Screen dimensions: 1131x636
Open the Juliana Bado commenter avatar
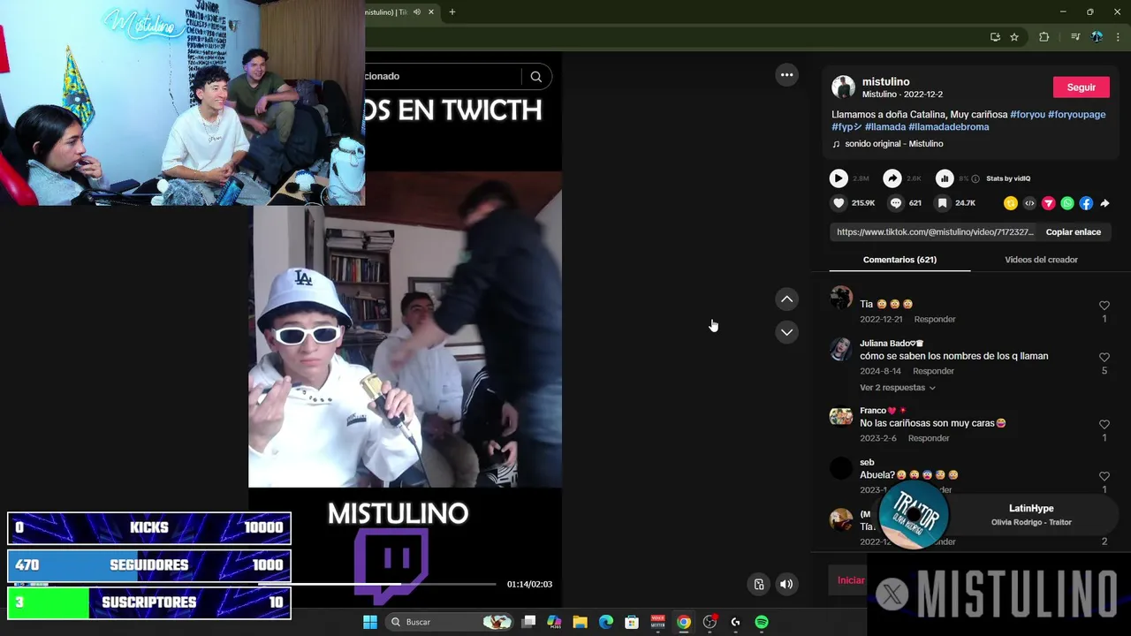[x=841, y=349]
